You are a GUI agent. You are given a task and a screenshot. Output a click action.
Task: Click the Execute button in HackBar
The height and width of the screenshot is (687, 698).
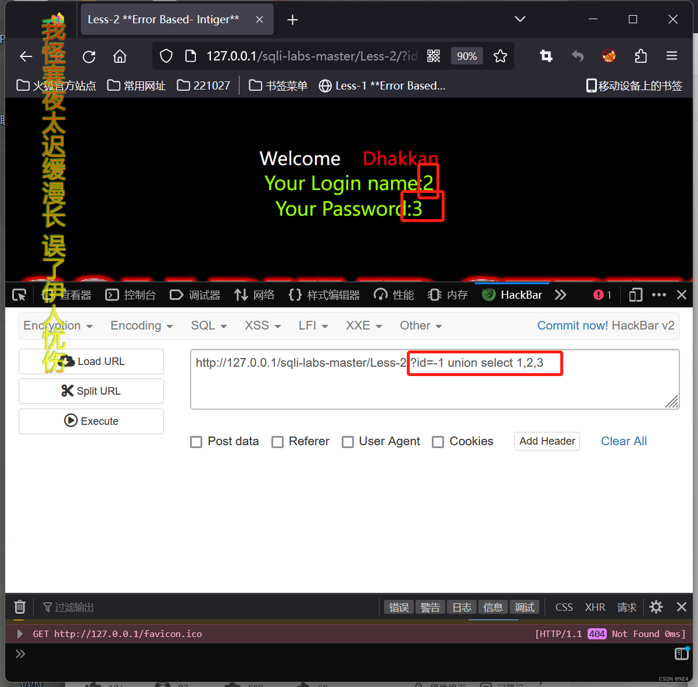point(91,420)
